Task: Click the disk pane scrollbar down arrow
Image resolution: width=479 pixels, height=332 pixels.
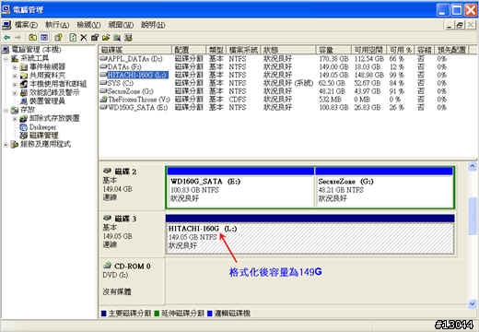Action: coord(473,303)
